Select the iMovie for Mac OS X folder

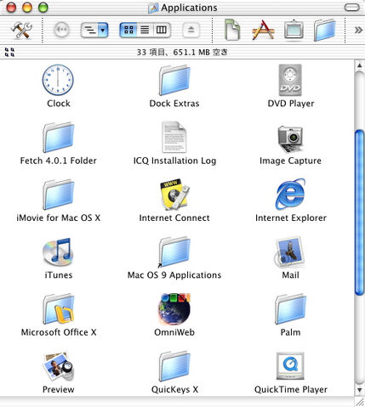[59, 195]
